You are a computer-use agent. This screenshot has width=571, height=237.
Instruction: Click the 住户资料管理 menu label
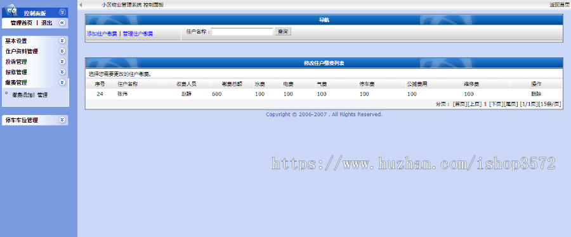(22, 52)
